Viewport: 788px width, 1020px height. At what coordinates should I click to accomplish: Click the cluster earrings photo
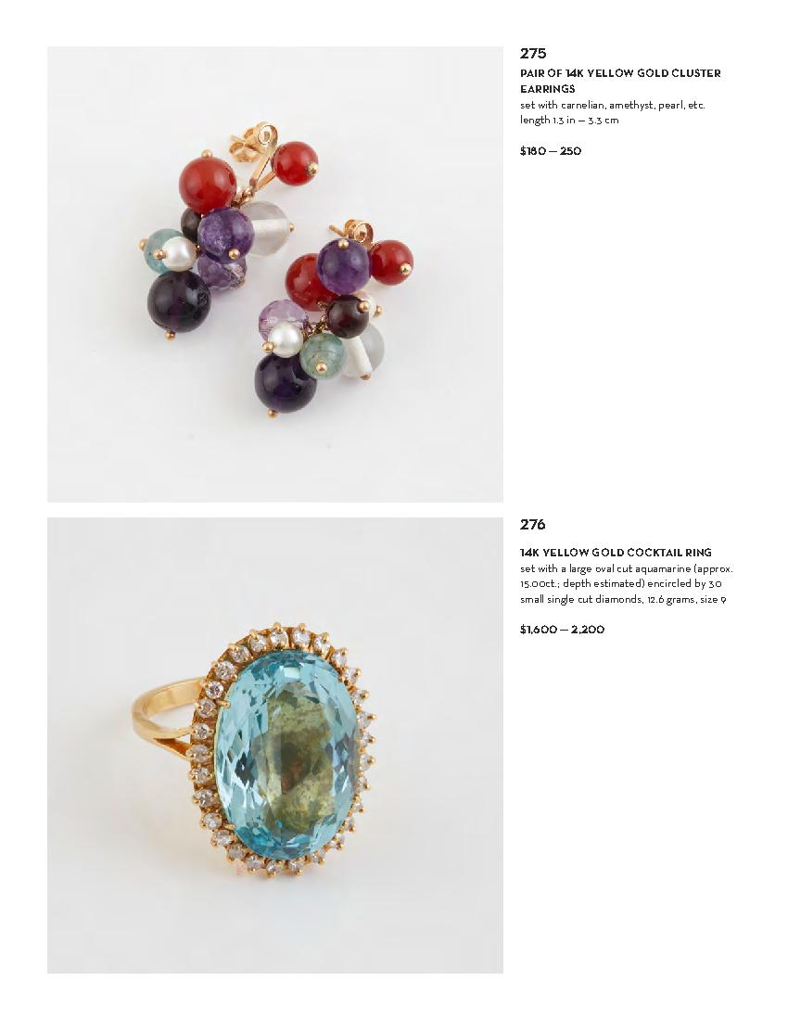[x=275, y=274]
